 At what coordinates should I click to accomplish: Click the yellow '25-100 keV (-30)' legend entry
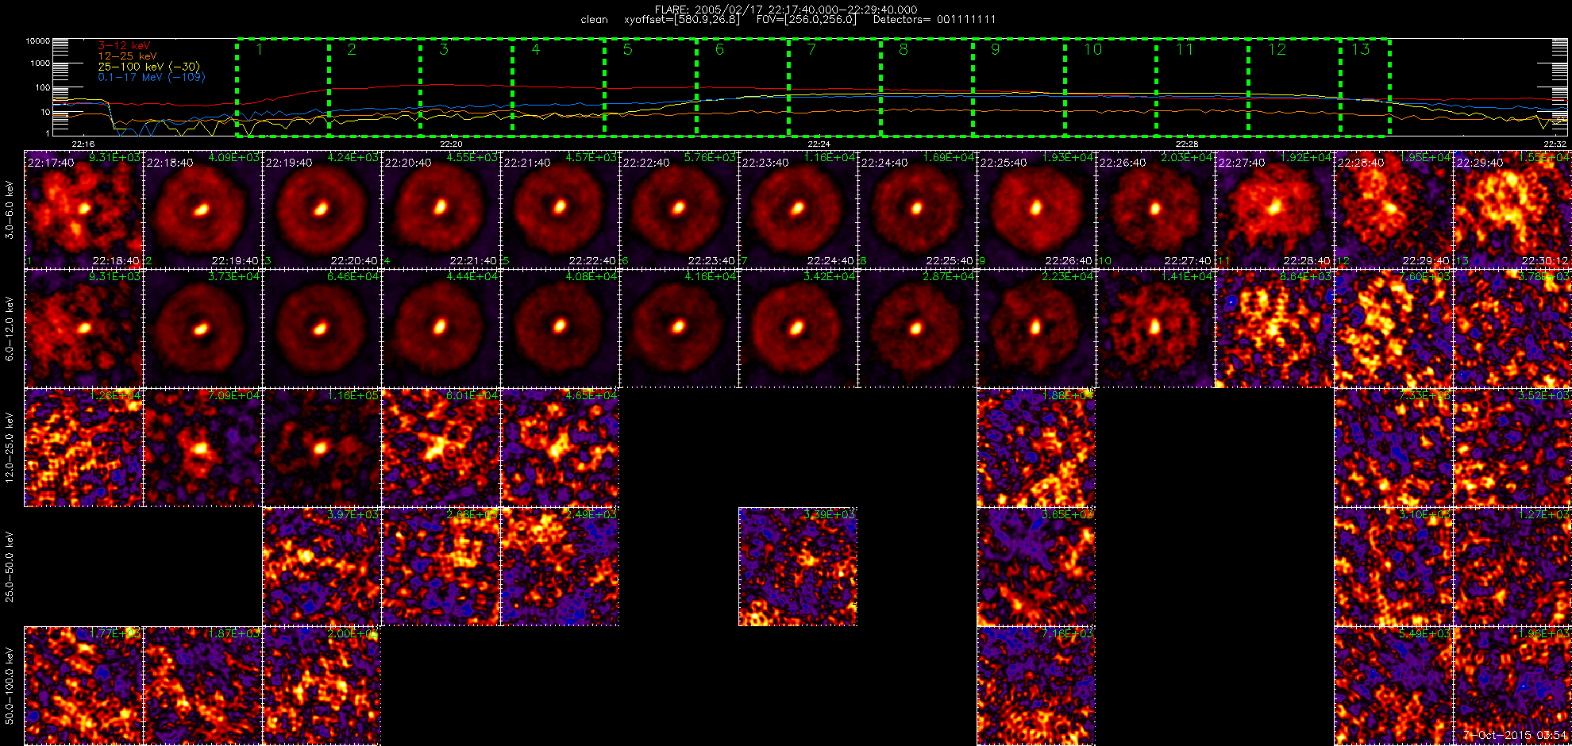coord(148,67)
